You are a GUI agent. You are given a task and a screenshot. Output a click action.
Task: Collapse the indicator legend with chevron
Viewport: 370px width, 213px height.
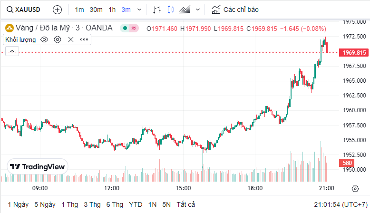pos(11,51)
